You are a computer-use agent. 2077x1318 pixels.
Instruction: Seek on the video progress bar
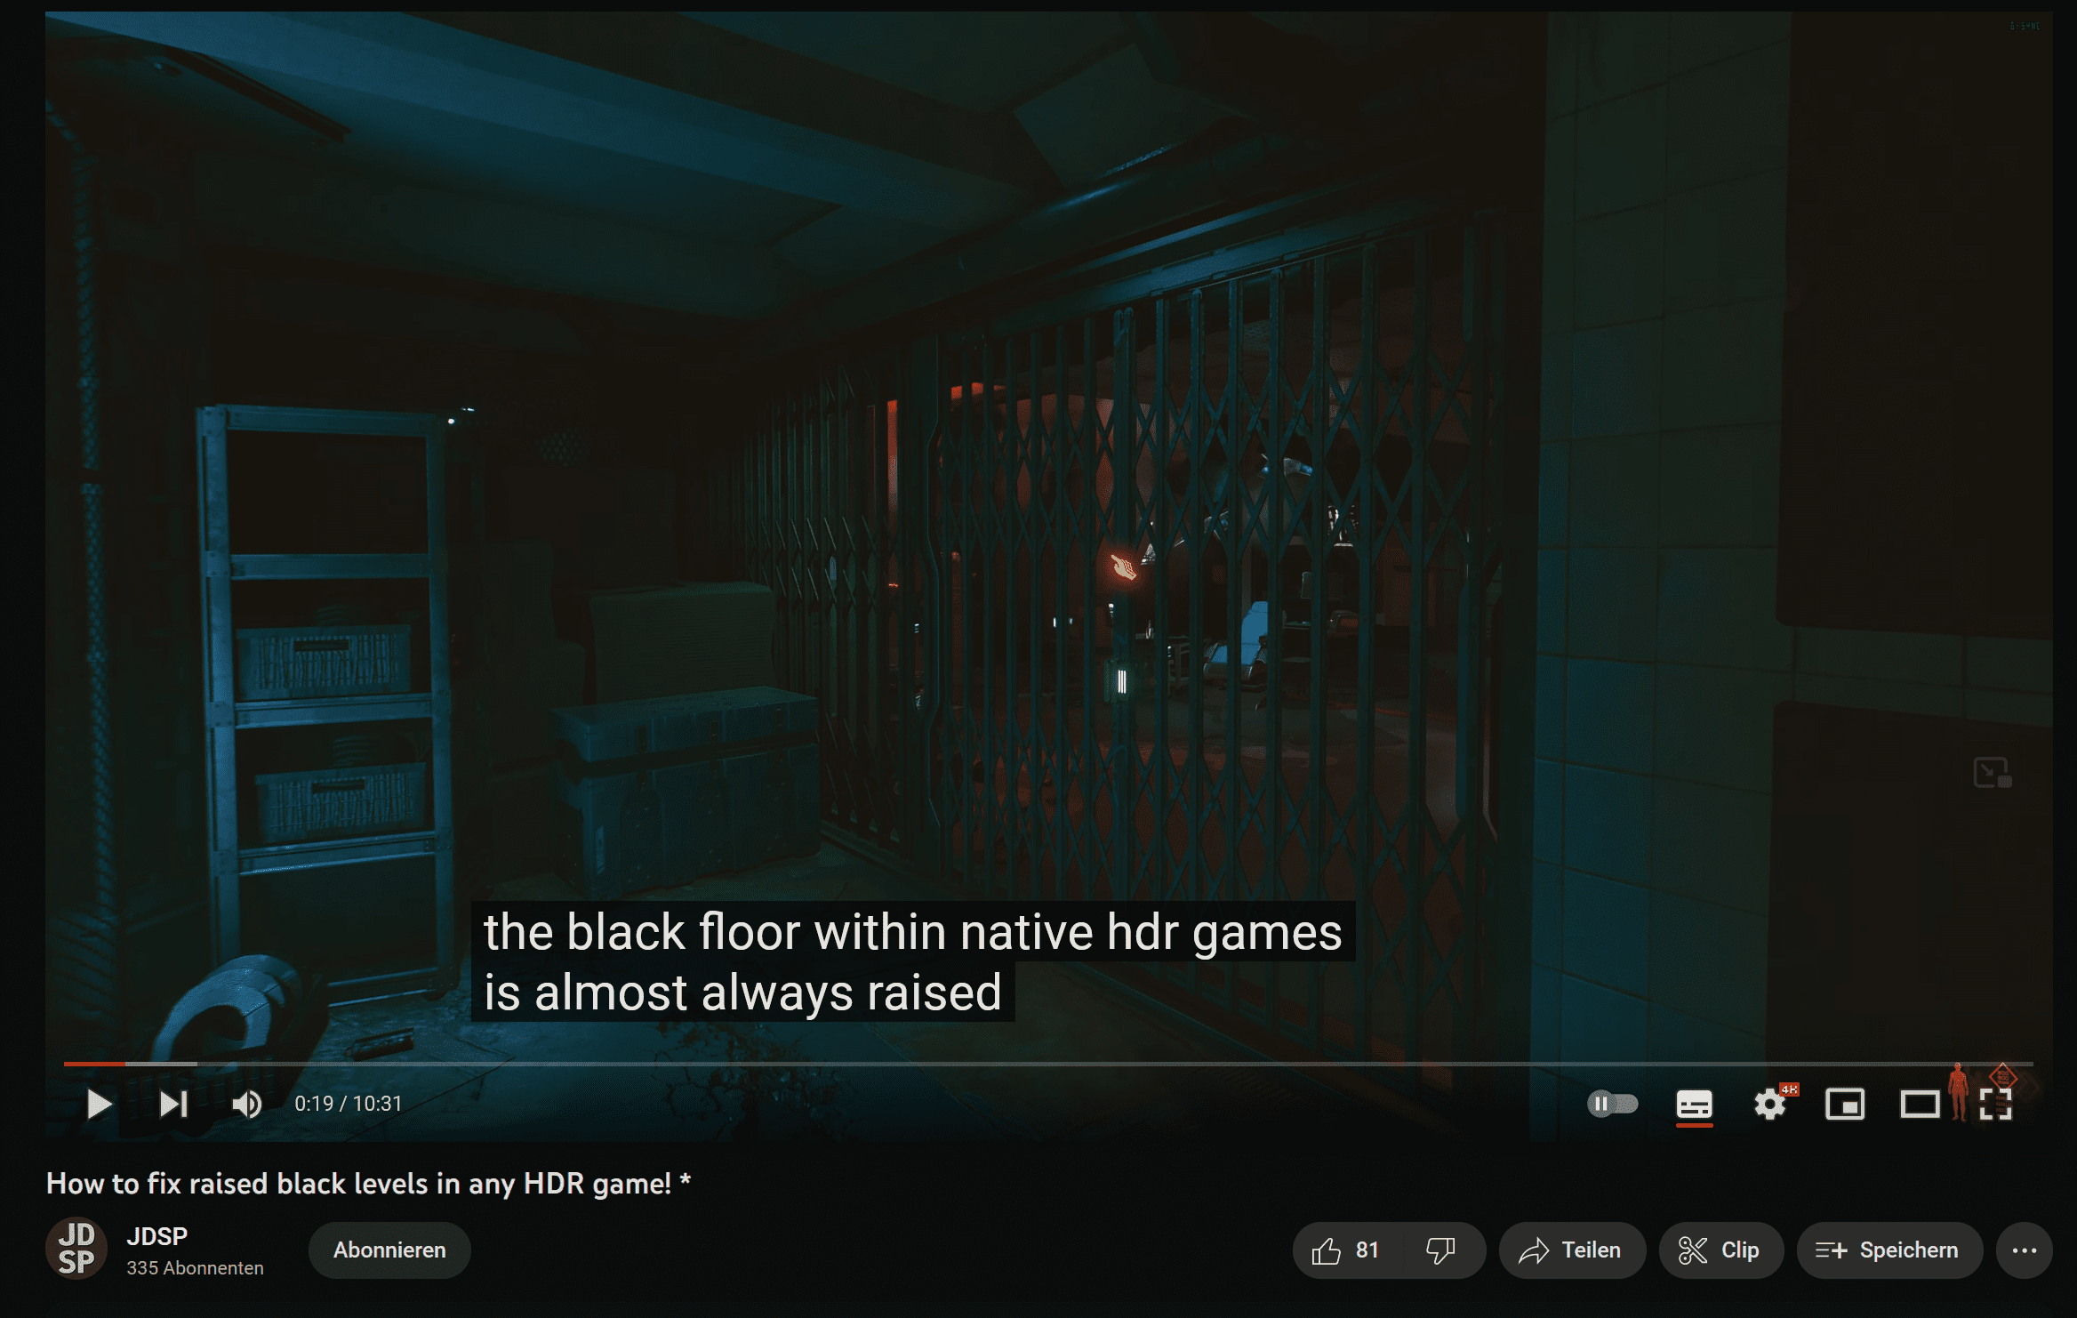coord(1048,1064)
